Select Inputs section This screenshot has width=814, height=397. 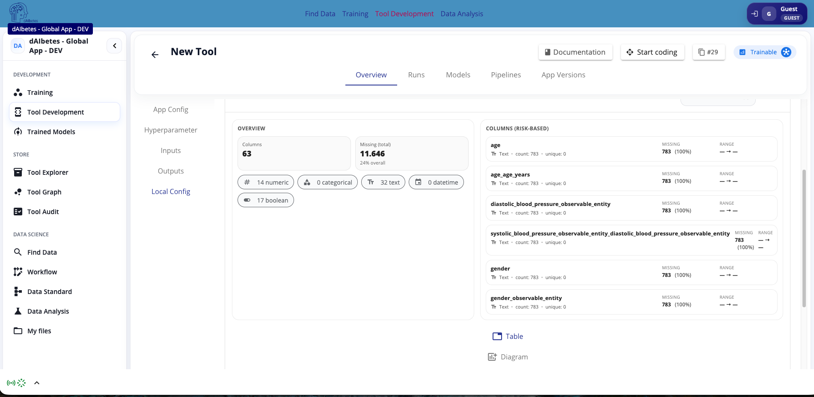(x=171, y=150)
